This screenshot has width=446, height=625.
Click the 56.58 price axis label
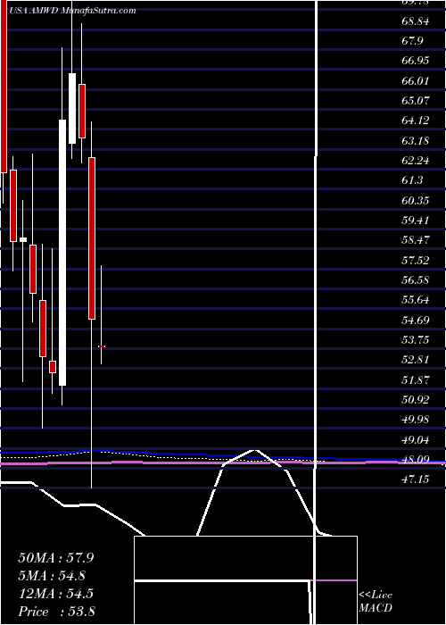416,280
